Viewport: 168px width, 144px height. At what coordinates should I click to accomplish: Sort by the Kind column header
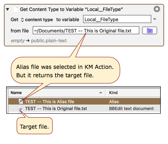click(113, 93)
